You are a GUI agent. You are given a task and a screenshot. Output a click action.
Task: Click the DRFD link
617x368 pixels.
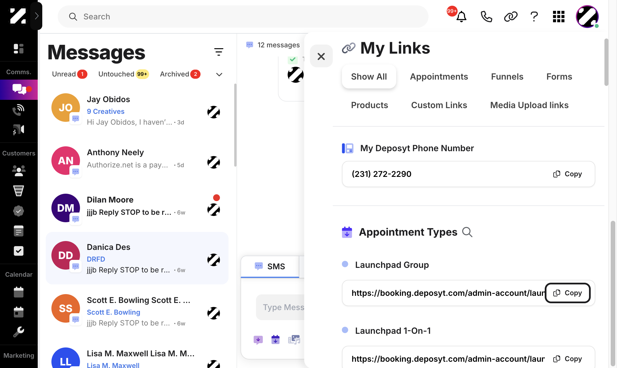click(x=96, y=259)
